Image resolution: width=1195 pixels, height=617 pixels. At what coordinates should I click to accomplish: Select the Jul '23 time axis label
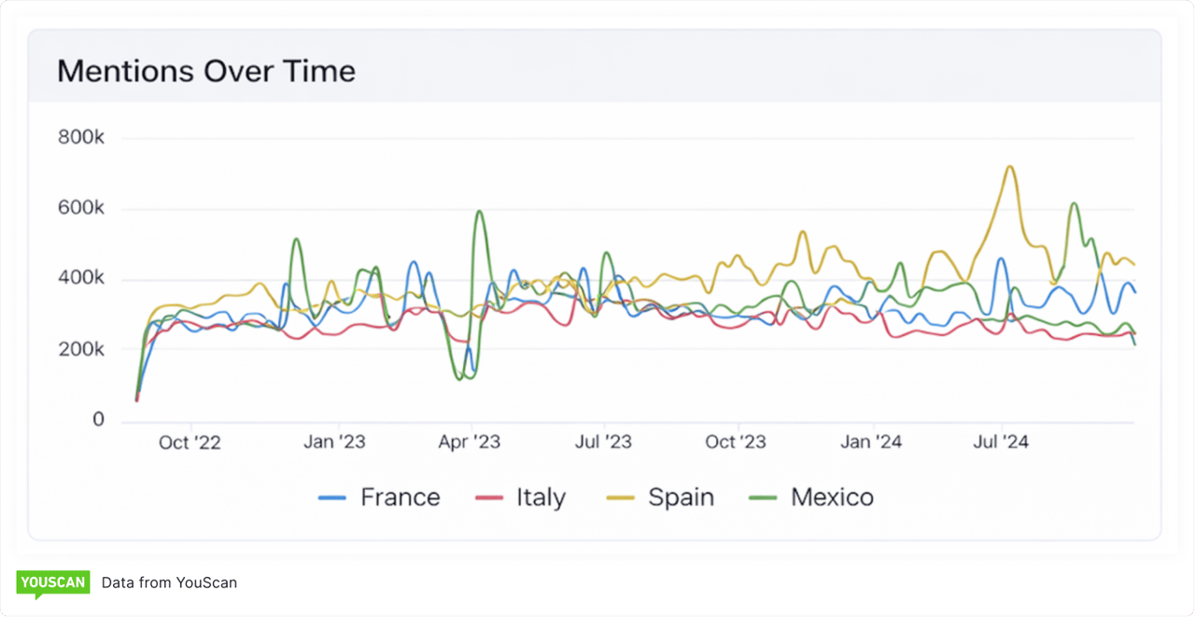click(x=603, y=442)
